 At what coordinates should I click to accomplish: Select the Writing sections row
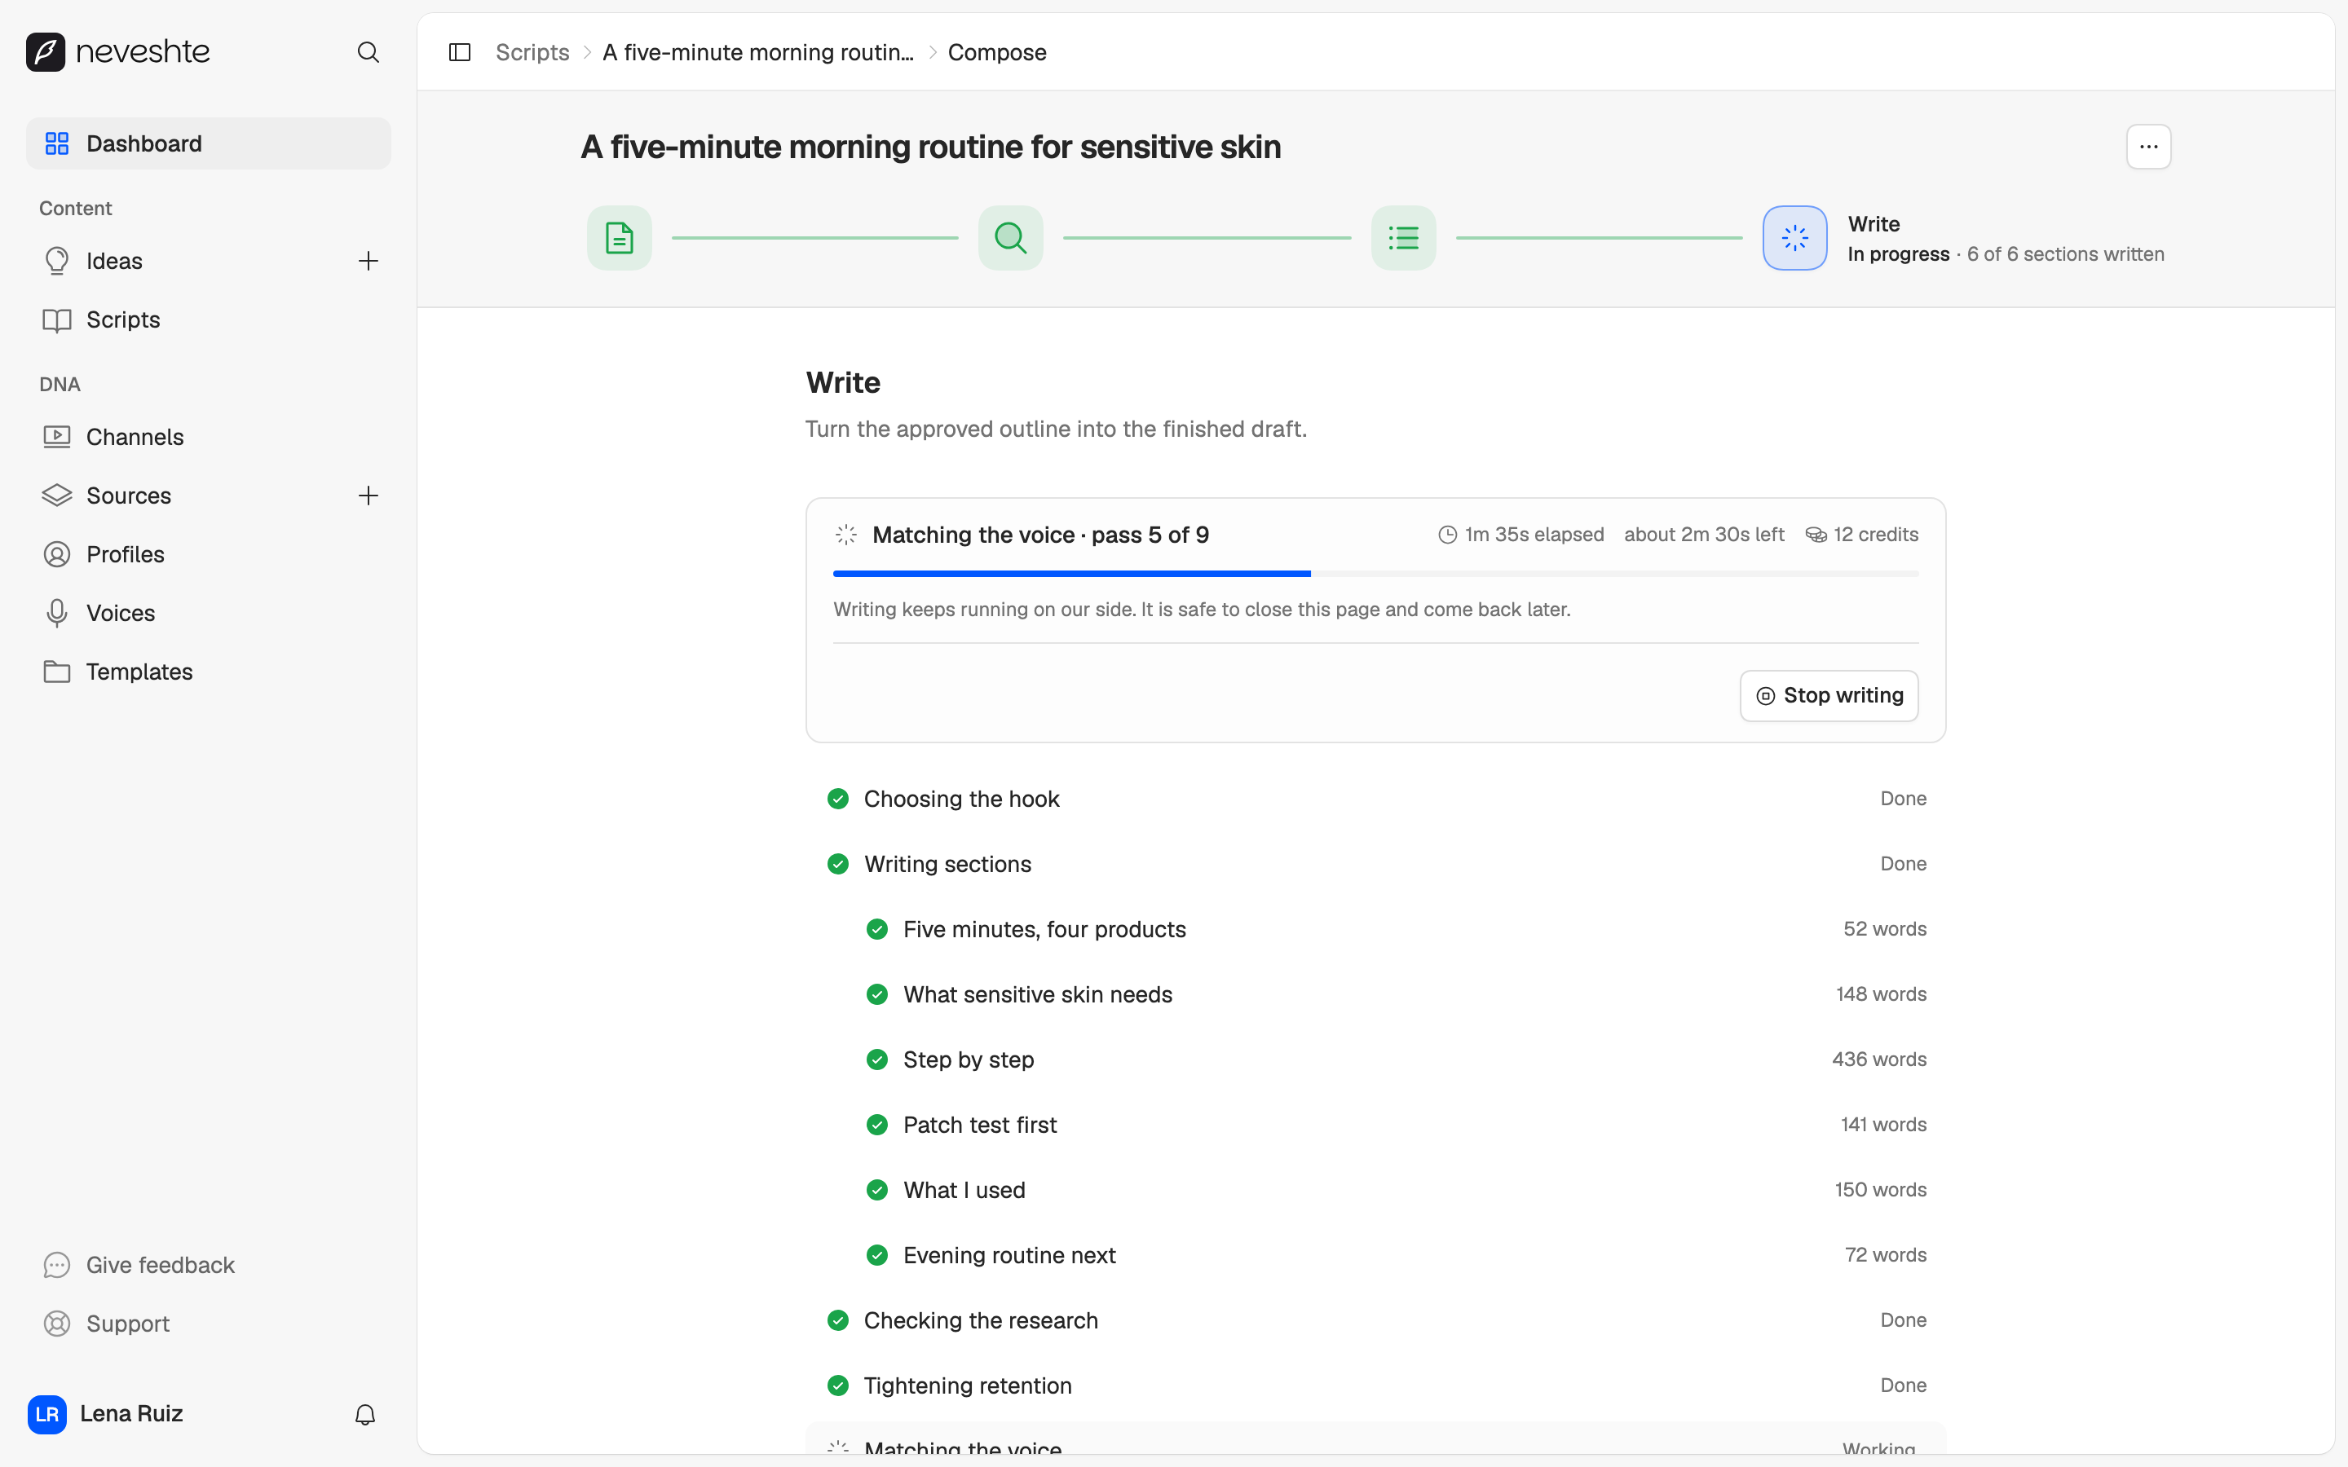1376,865
